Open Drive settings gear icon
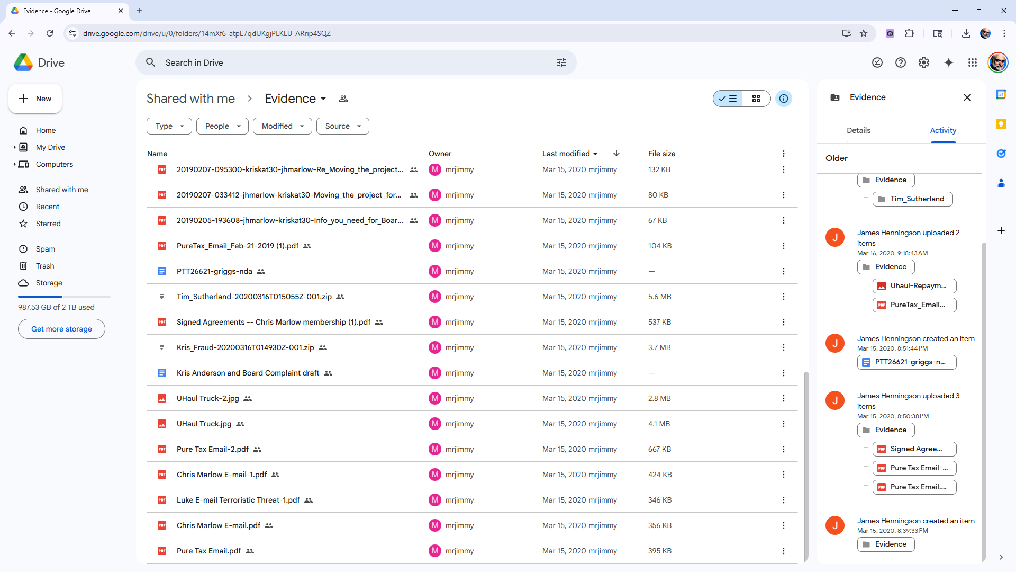1016x572 pixels. coord(923,62)
